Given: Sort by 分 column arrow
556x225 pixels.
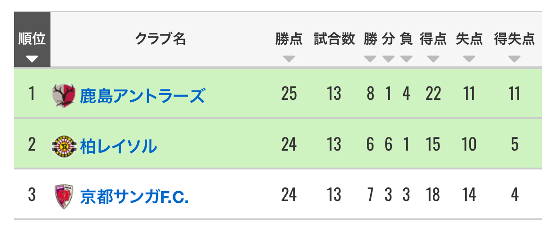Looking at the screenshot, I should tap(388, 59).
